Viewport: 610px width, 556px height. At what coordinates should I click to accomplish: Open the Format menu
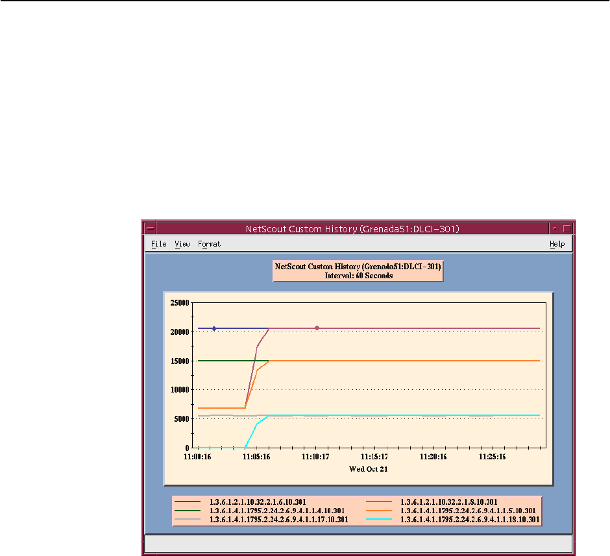pyautogui.click(x=209, y=245)
